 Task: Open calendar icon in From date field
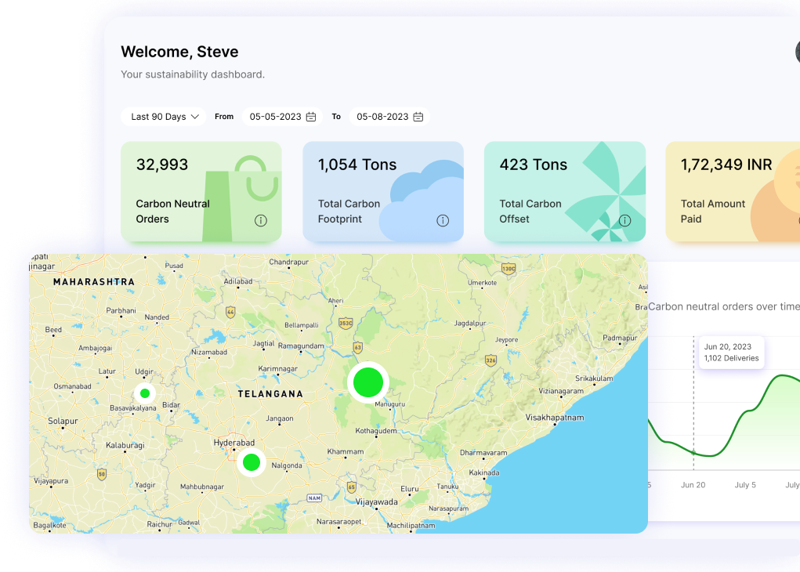tap(311, 117)
